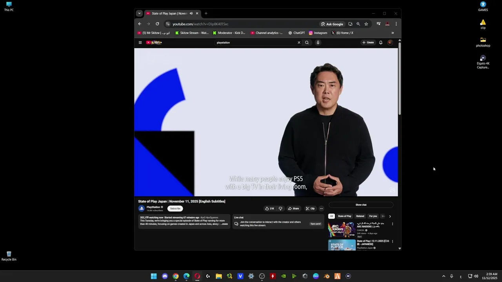Viewport: 502px width, 282px height.
Task: Open YouTube notifications bell
Action: pyautogui.click(x=380, y=42)
